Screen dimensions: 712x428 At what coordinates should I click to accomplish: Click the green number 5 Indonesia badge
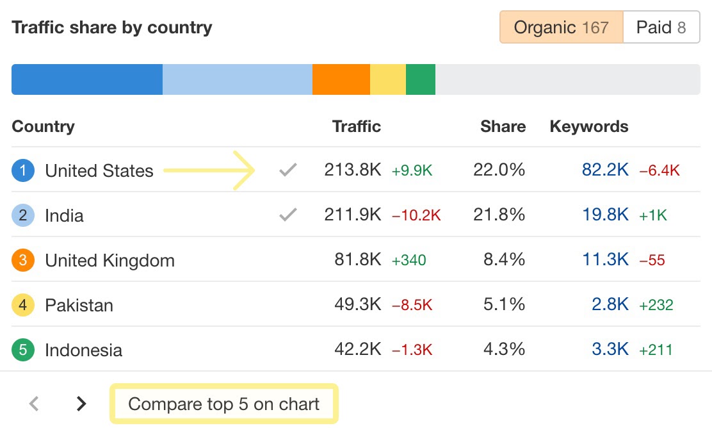(22, 350)
